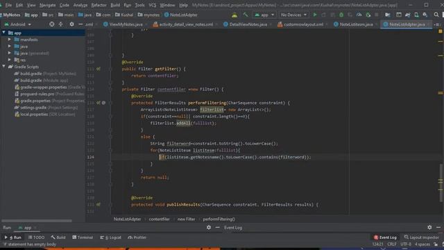Open Layout Inspector tool window

[x=421, y=237]
